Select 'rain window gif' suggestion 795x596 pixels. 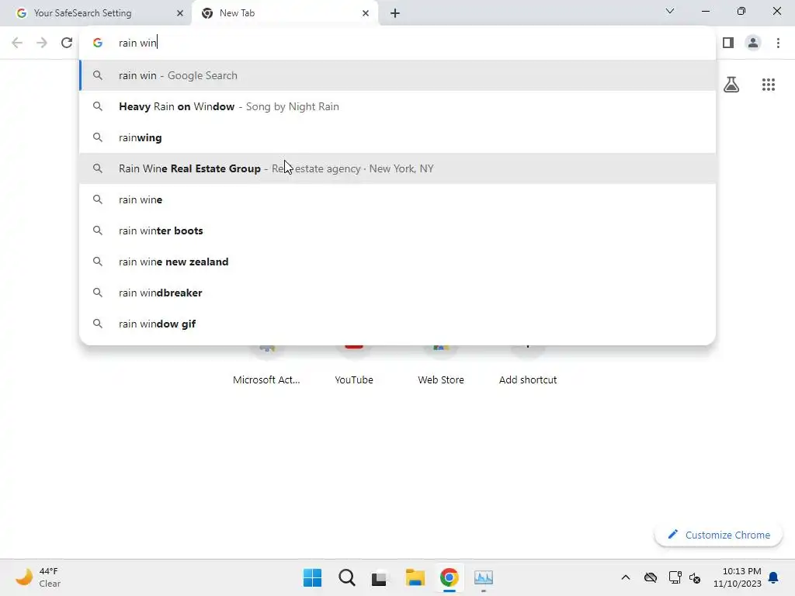397,324
